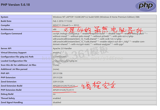This screenshot has height=110, width=160.
Task: Click the 'Zend Extension Build' label
Action: [x=12, y=86]
